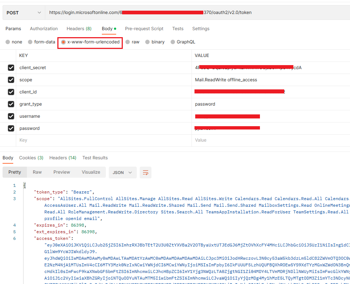The width and height of the screenshot is (350, 284).
Task: Click the token_type key in response
Action: click(50, 192)
